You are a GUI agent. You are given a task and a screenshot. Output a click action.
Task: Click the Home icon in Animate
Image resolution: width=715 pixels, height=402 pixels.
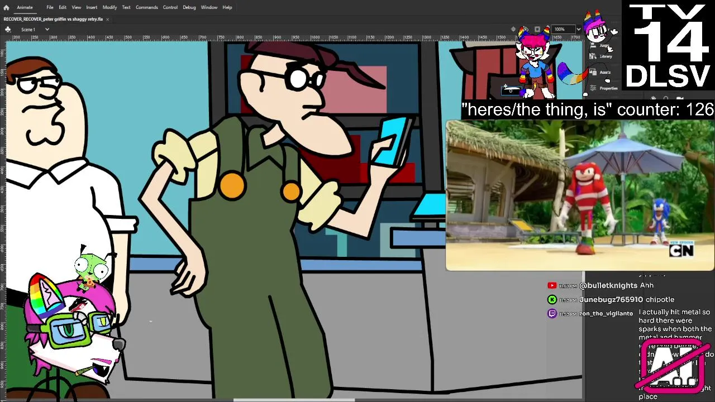(6, 7)
